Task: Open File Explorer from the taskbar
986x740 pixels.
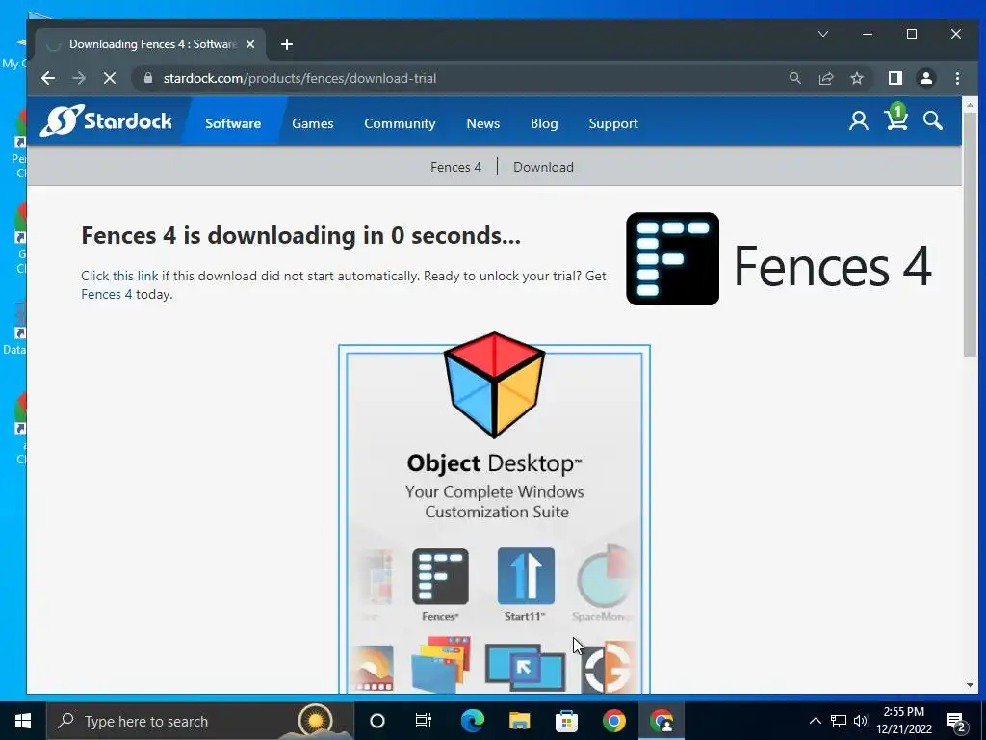Action: point(519,721)
